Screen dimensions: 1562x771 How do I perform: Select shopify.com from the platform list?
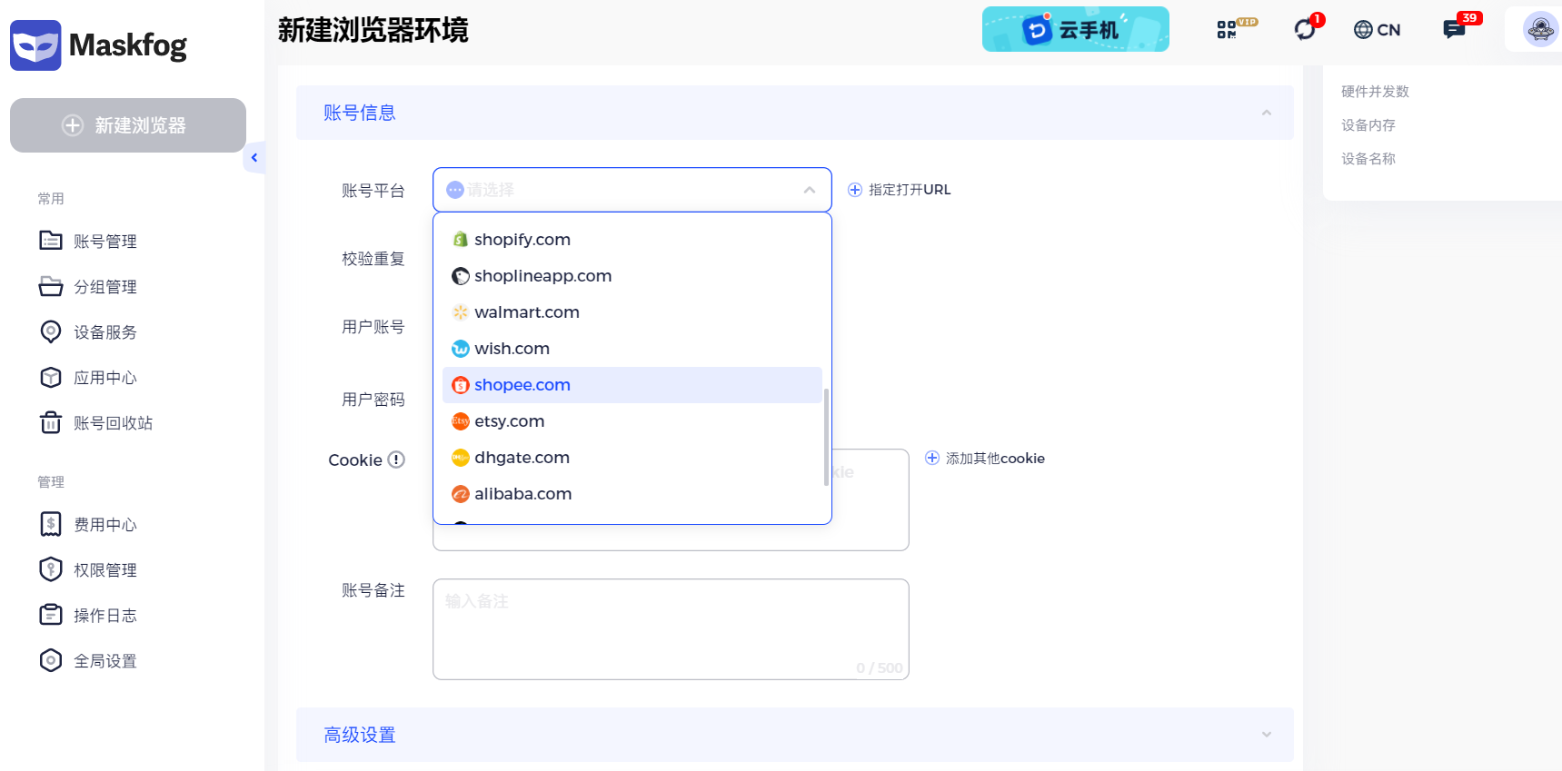tap(632, 240)
